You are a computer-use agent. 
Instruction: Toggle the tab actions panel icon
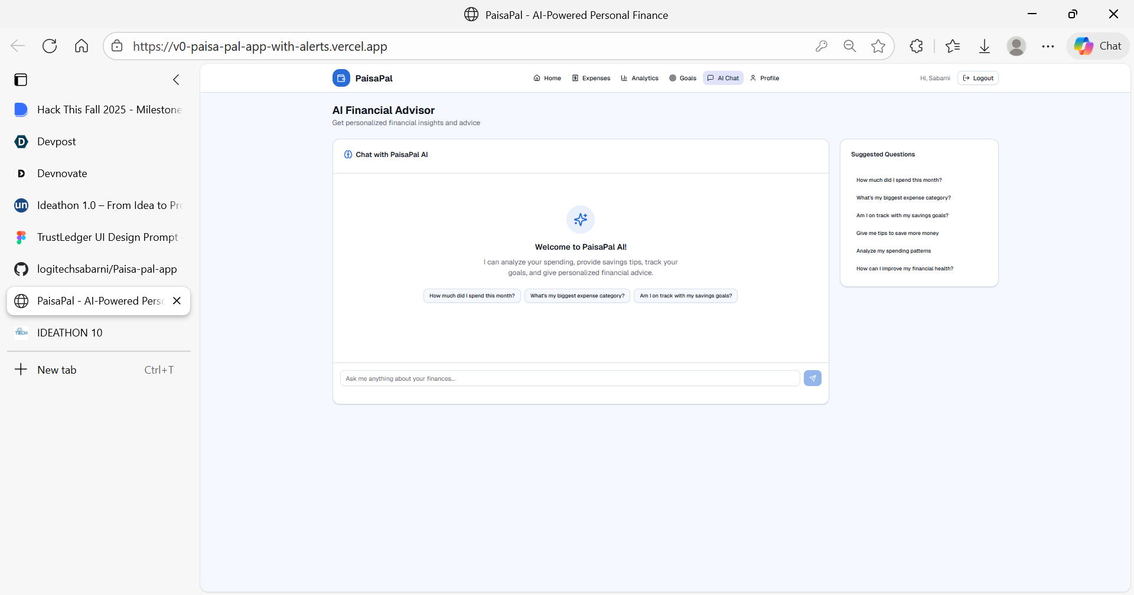(21, 80)
